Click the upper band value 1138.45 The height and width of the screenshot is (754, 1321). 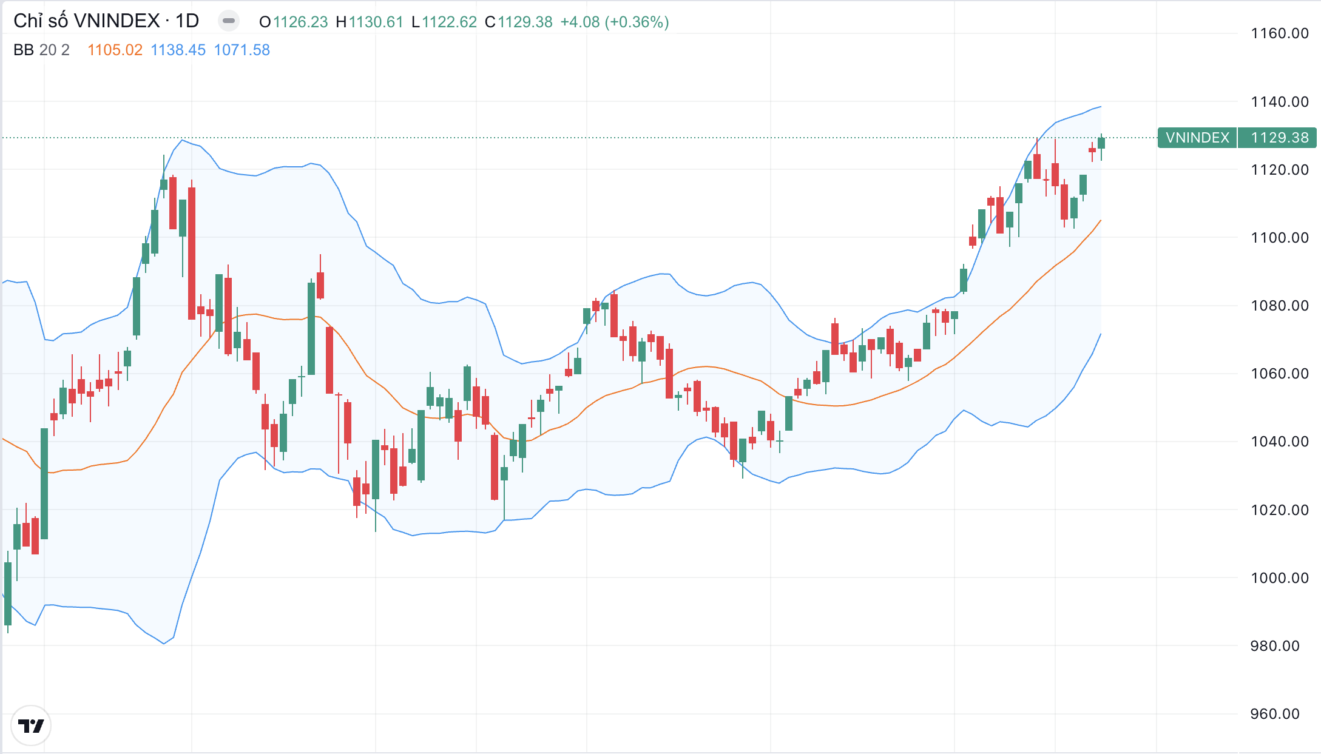coord(178,50)
